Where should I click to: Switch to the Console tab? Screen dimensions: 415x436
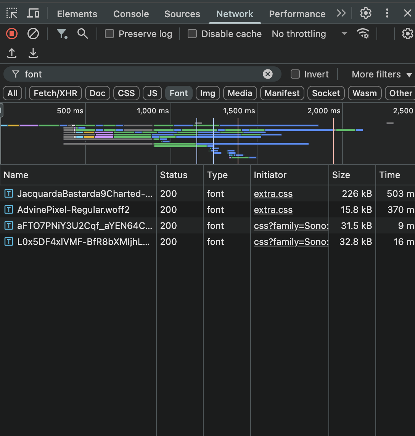[131, 14]
